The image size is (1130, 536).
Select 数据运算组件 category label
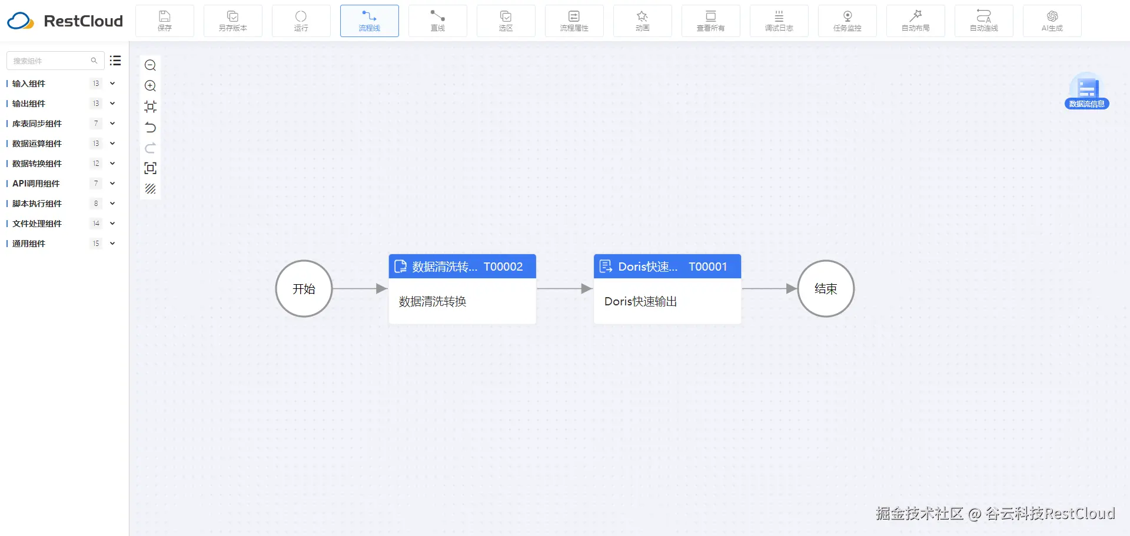click(x=37, y=144)
